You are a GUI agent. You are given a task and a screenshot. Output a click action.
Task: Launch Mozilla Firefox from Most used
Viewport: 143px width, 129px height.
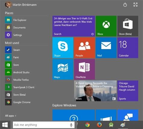[17, 80]
